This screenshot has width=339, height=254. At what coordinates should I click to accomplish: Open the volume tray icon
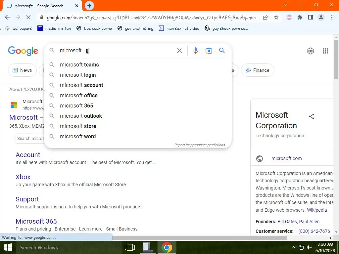310,247
